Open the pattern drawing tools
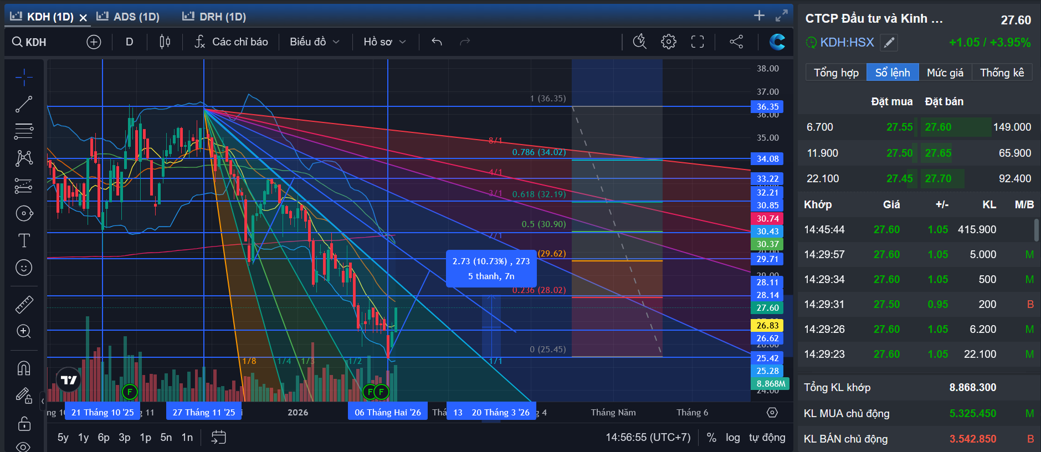The height and width of the screenshot is (452, 1041). (24, 158)
